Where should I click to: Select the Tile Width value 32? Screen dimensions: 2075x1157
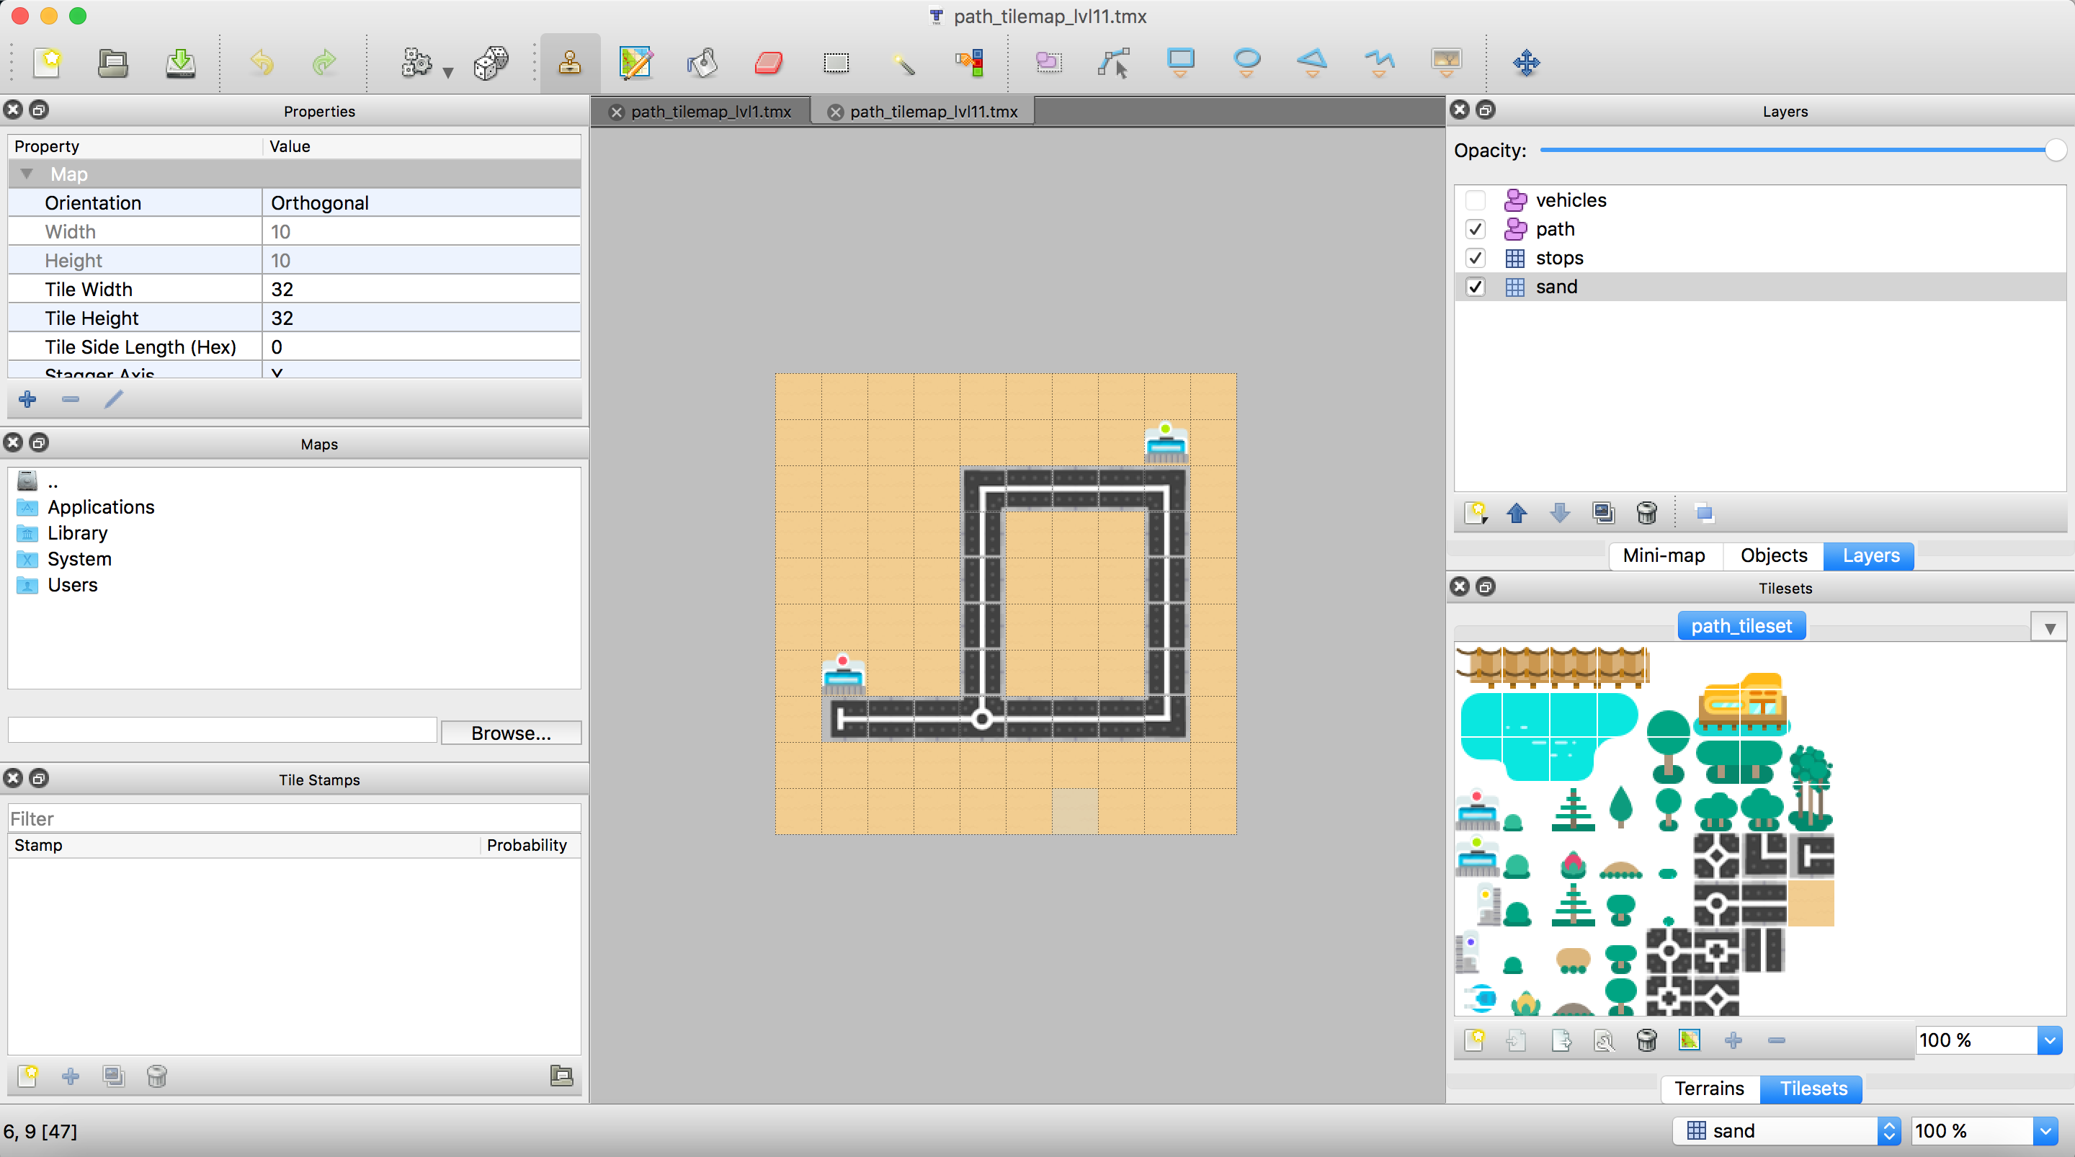tap(421, 290)
